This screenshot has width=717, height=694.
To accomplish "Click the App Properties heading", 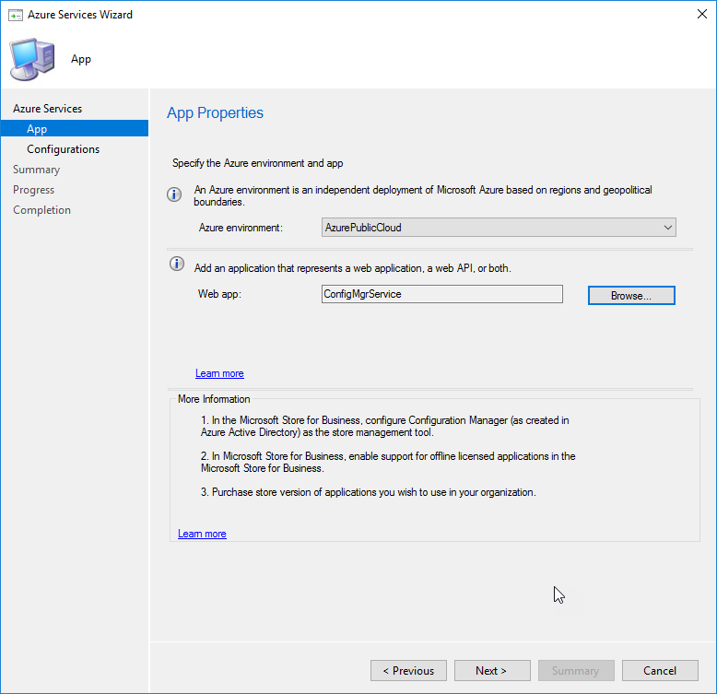I will tap(215, 113).
